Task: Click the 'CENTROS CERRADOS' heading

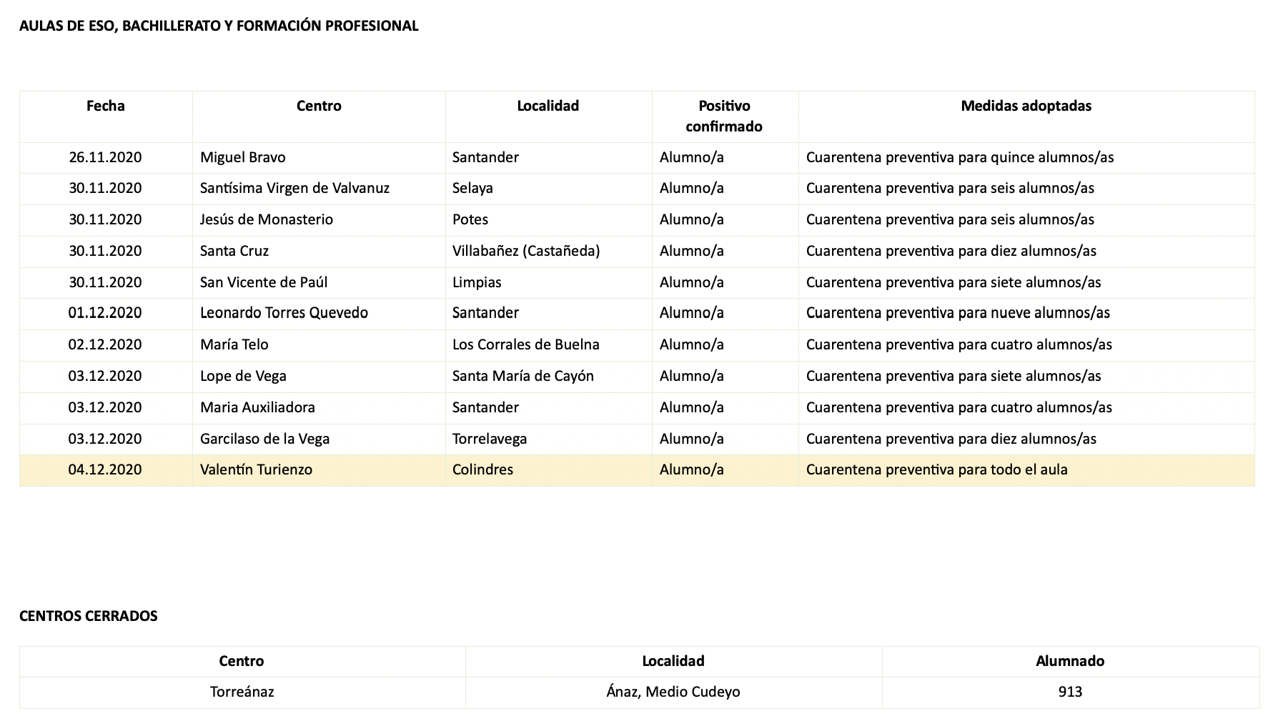Action: (89, 617)
